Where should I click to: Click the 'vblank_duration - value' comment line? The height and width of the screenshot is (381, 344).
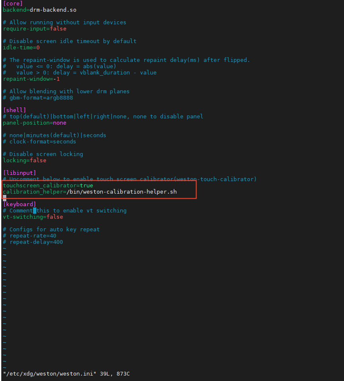click(80, 72)
